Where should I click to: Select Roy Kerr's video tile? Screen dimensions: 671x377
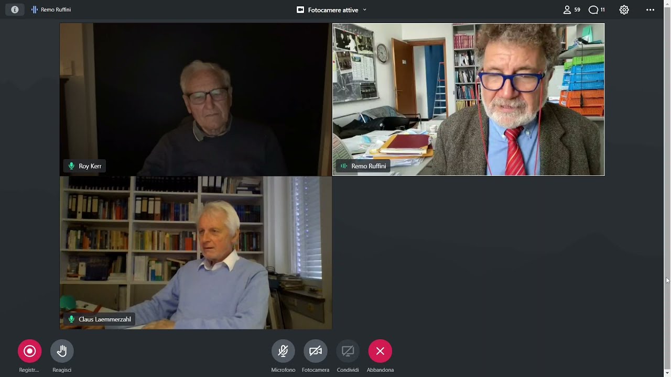(x=196, y=99)
